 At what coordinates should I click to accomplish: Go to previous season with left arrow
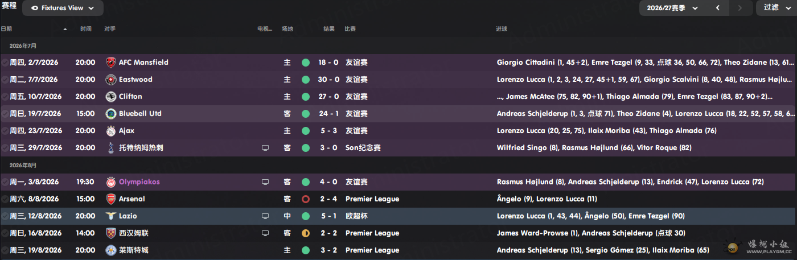(718, 8)
